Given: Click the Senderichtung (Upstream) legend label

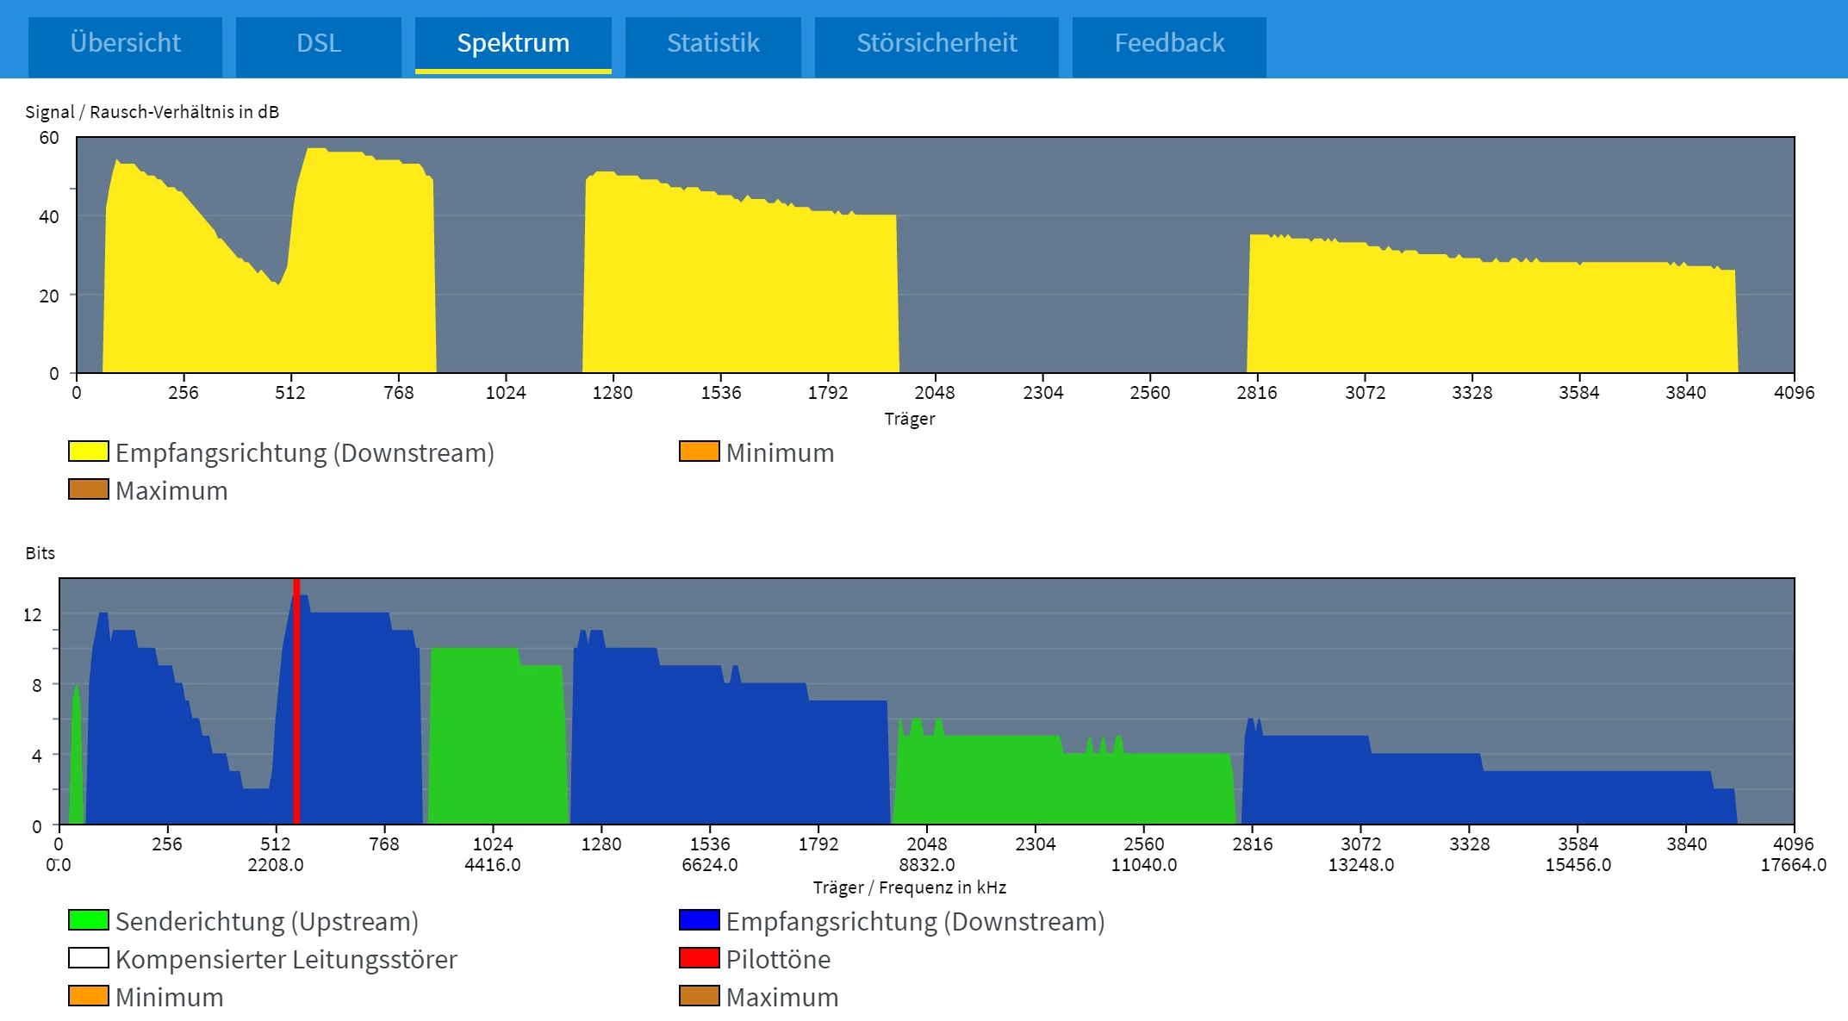Looking at the screenshot, I should click(x=267, y=921).
